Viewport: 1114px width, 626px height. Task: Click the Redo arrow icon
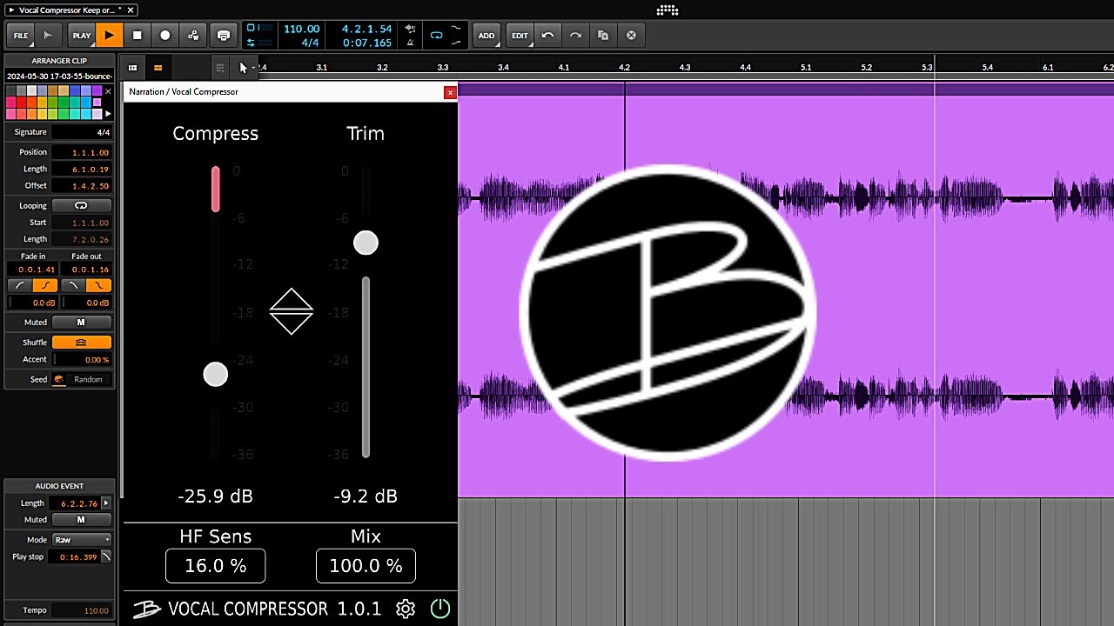[x=575, y=36]
